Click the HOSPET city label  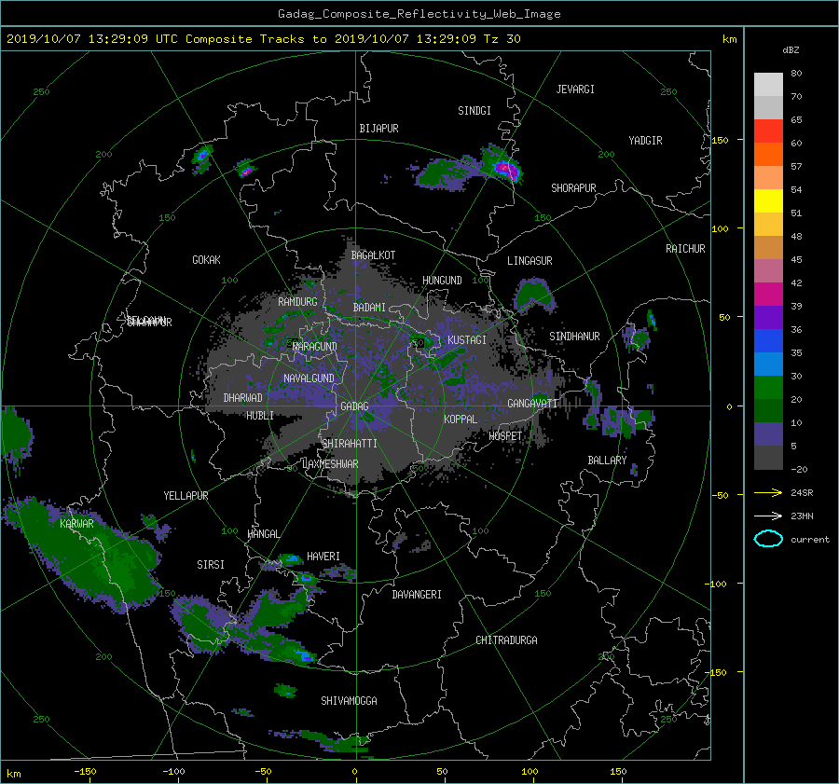click(x=505, y=436)
